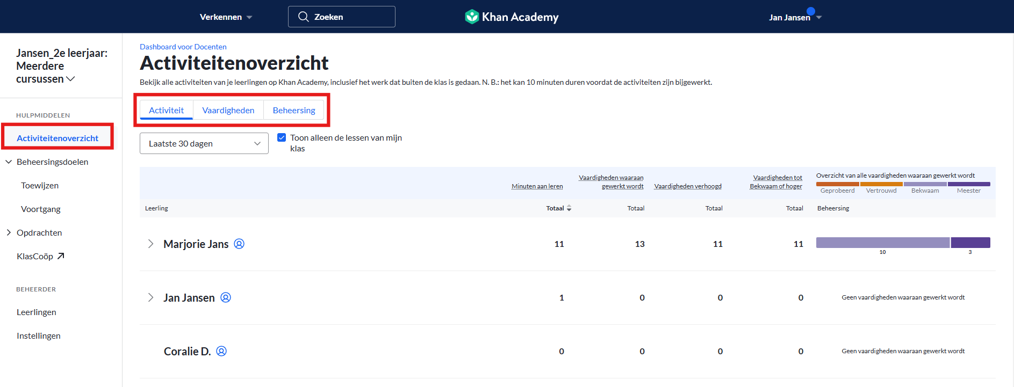
Task: Click Coralie D. name
Action: coord(187,351)
